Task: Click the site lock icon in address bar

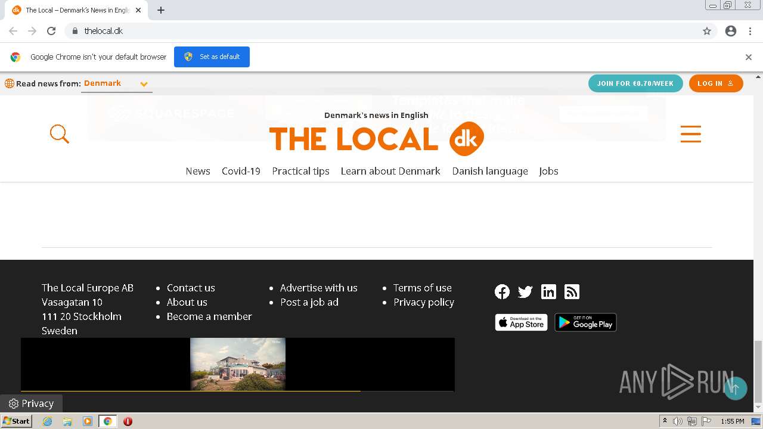Action: click(75, 31)
